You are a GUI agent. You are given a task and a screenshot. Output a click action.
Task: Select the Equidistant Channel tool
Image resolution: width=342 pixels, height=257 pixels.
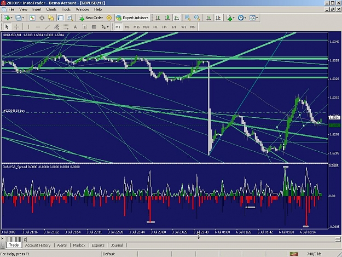pos(56,27)
